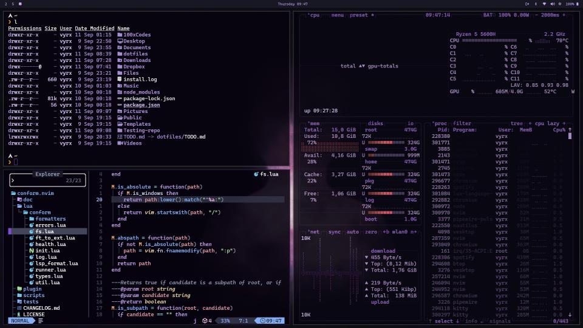Toggle net auto scaling in btop
This screenshot has height=328, width=583.
[x=352, y=231]
